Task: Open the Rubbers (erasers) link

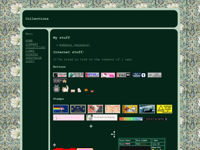Action: pos(74,45)
